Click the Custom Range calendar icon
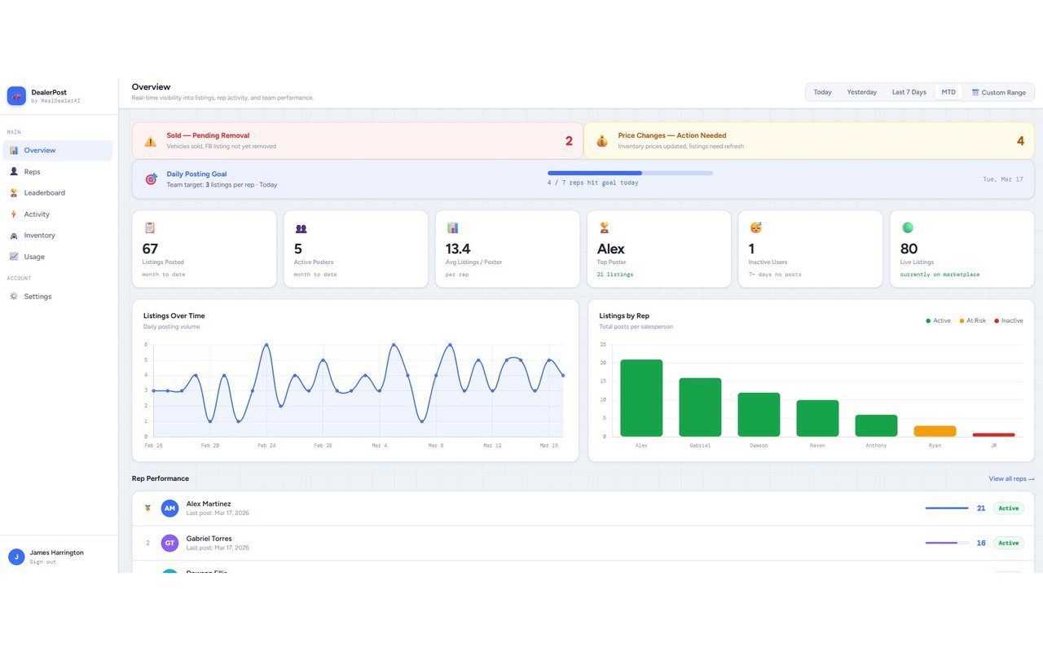This screenshot has width=1043, height=652. click(x=975, y=92)
